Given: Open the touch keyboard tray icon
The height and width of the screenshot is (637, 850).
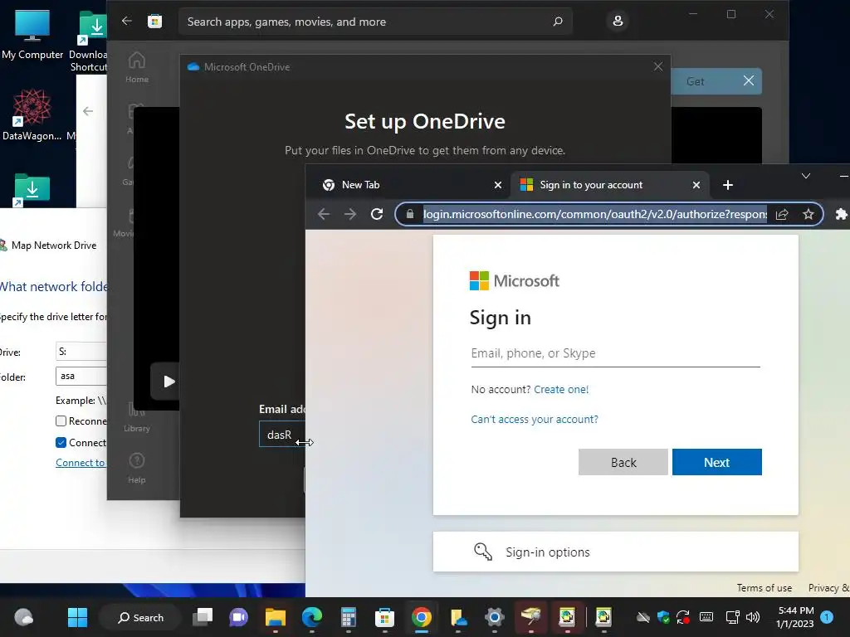Looking at the screenshot, I should tap(706, 617).
